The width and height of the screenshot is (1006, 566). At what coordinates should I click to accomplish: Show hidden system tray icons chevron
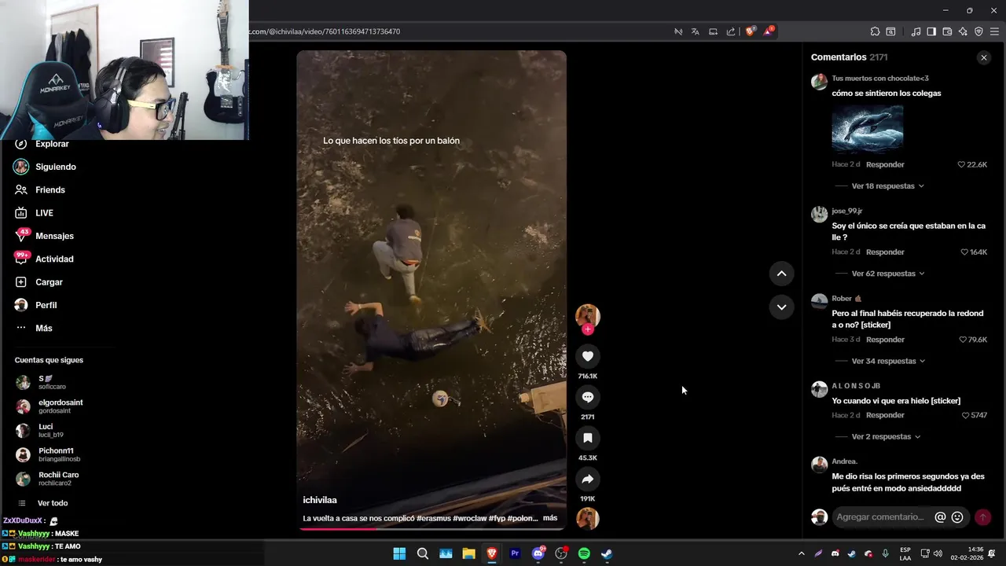pyautogui.click(x=801, y=553)
